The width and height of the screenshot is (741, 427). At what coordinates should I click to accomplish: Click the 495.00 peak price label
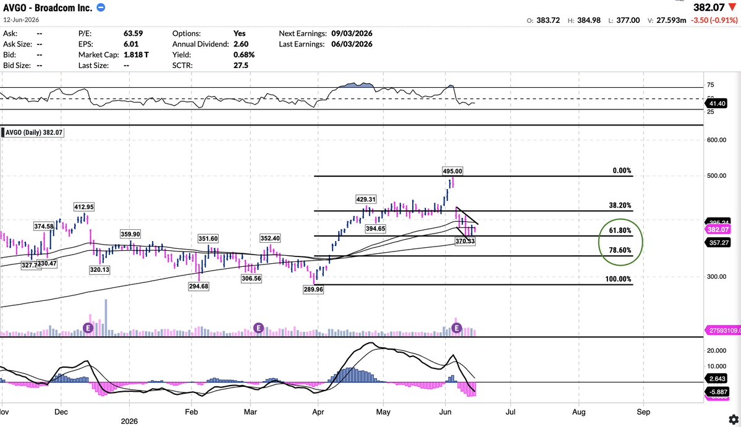(452, 171)
